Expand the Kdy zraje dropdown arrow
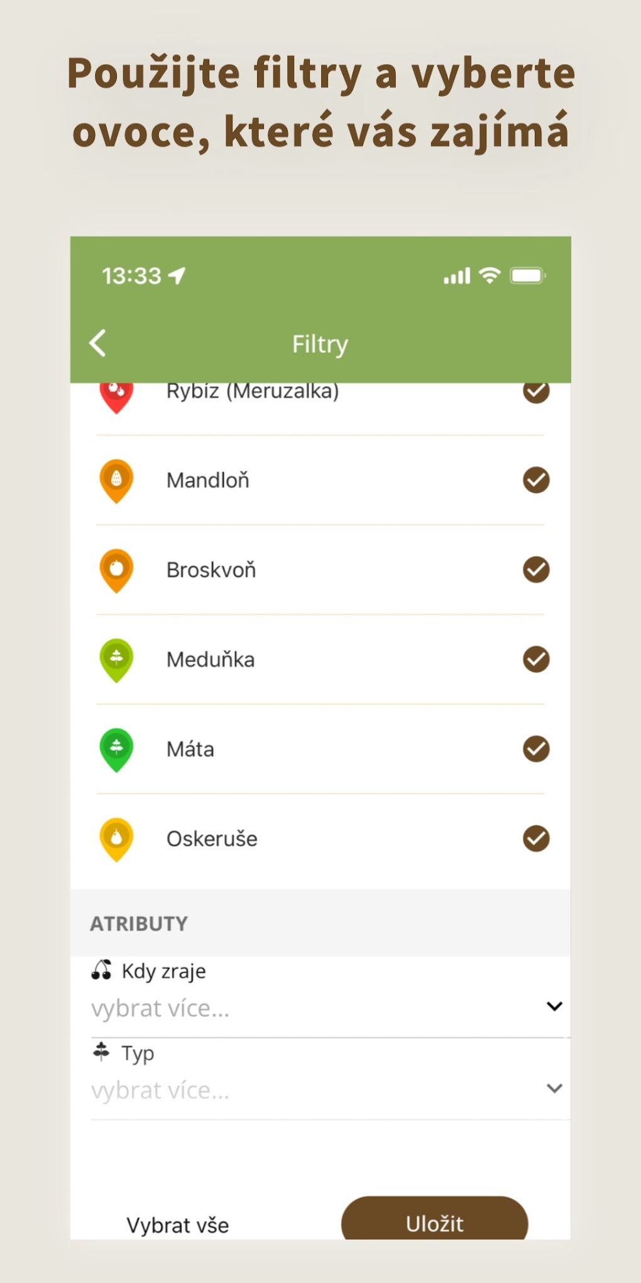The width and height of the screenshot is (641, 1283). [x=554, y=1006]
